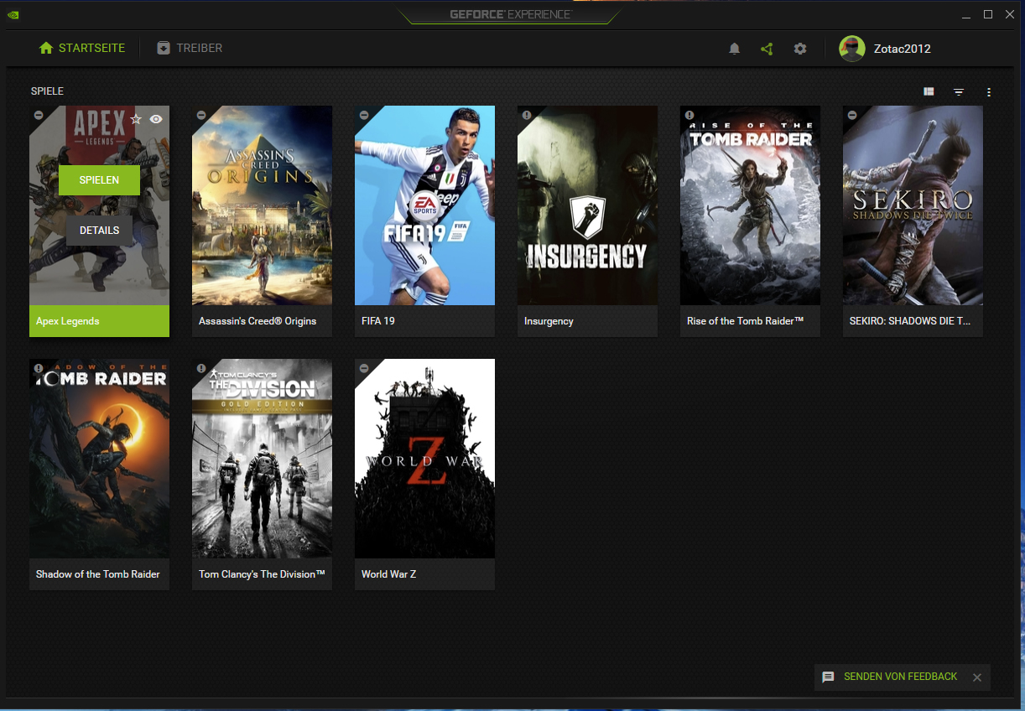Click the Zotac2012 username

[903, 49]
